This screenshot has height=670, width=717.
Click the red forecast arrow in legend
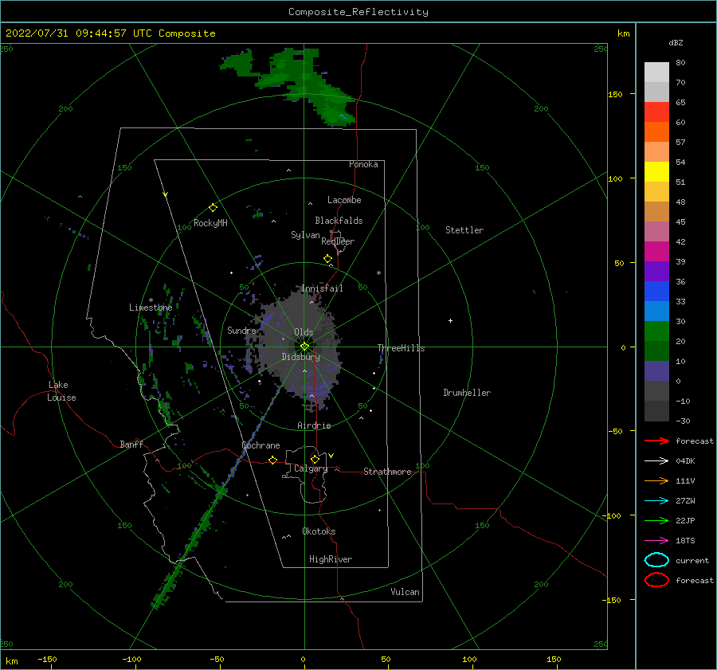click(x=656, y=441)
